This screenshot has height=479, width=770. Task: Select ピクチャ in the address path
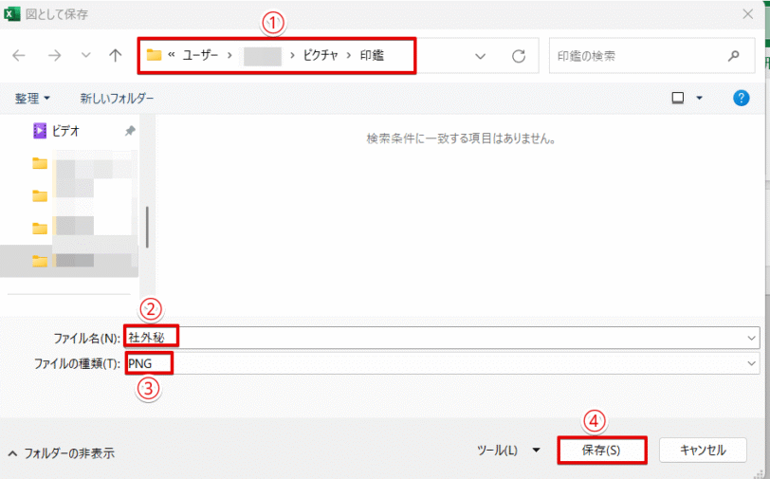point(321,56)
